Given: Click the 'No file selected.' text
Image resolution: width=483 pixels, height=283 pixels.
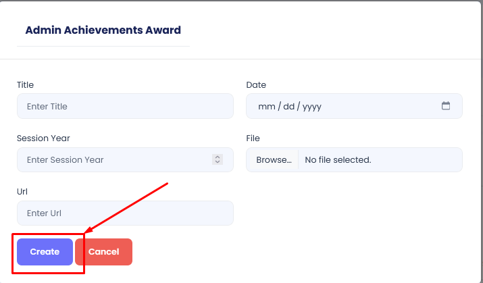Looking at the screenshot, I should coord(338,160).
